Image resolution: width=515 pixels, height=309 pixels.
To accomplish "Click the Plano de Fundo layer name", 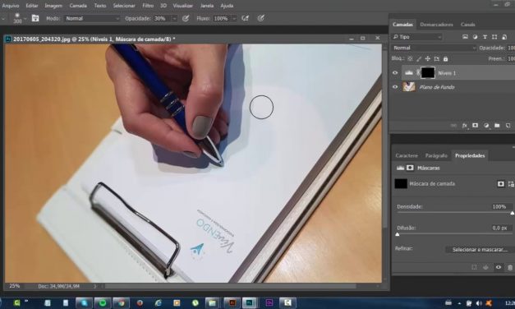I will click(437, 87).
